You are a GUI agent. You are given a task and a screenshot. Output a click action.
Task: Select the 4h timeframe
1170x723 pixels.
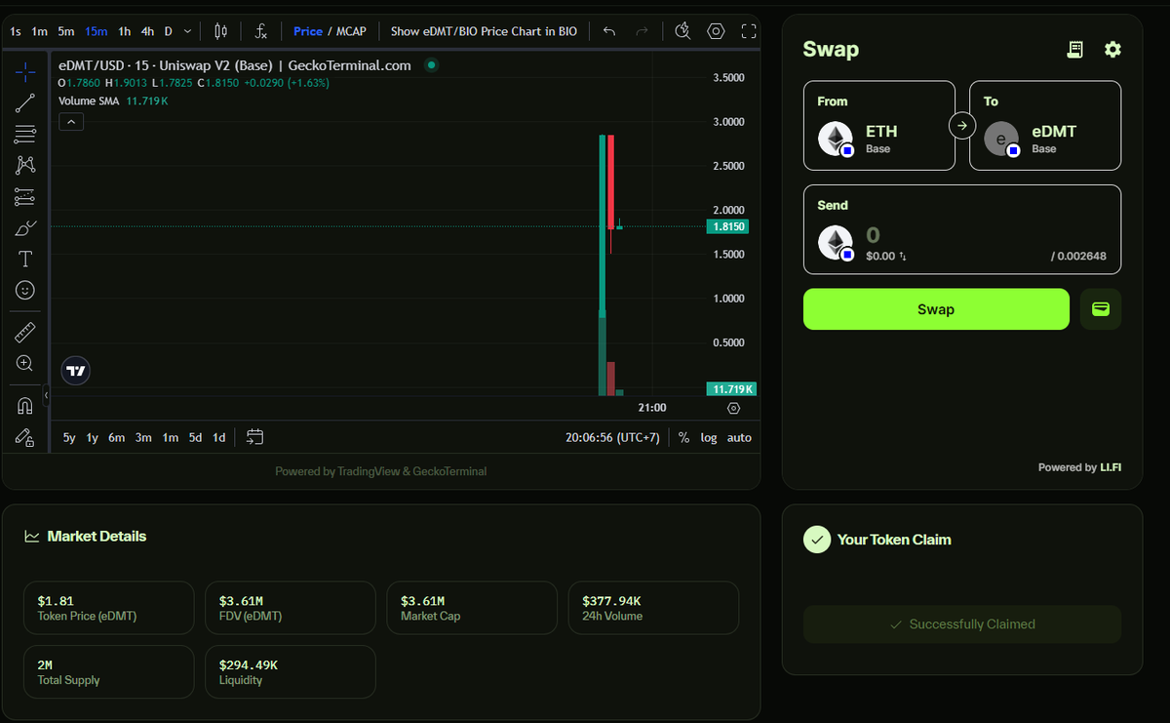tap(147, 31)
